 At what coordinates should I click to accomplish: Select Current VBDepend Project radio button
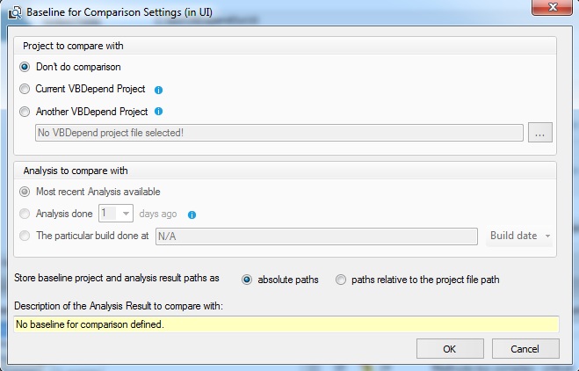click(x=25, y=90)
